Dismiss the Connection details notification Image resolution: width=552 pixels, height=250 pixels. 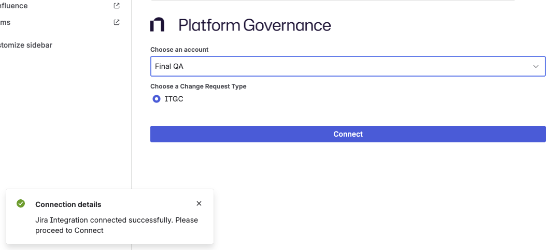(x=199, y=203)
